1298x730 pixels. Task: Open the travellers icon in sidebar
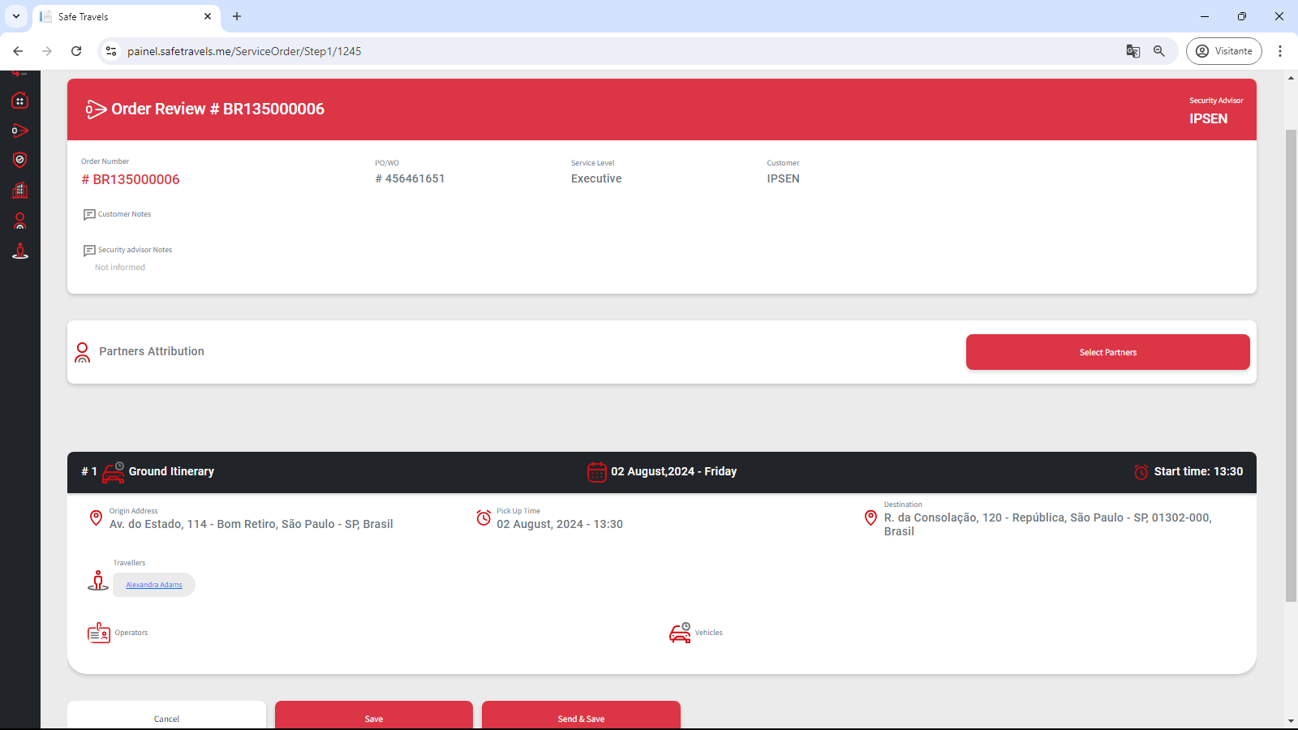(20, 251)
